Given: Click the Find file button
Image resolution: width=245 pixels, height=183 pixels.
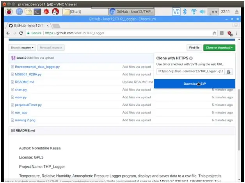Looking at the screenshot, I should [194, 48].
